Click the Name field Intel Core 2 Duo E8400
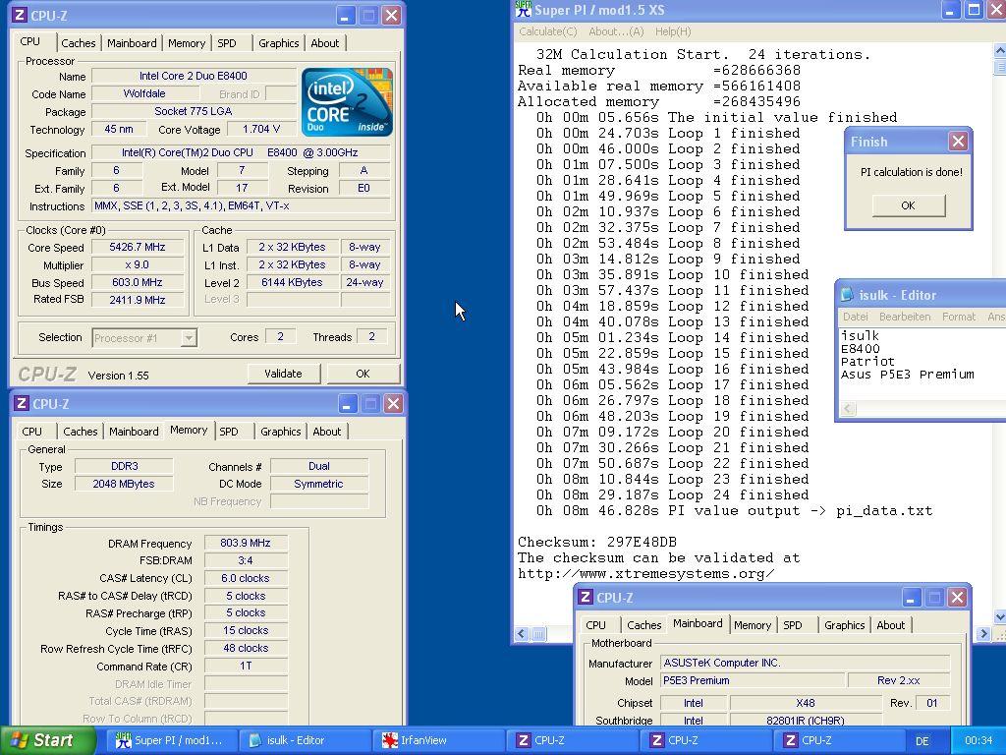This screenshot has width=1006, height=755. [194, 76]
